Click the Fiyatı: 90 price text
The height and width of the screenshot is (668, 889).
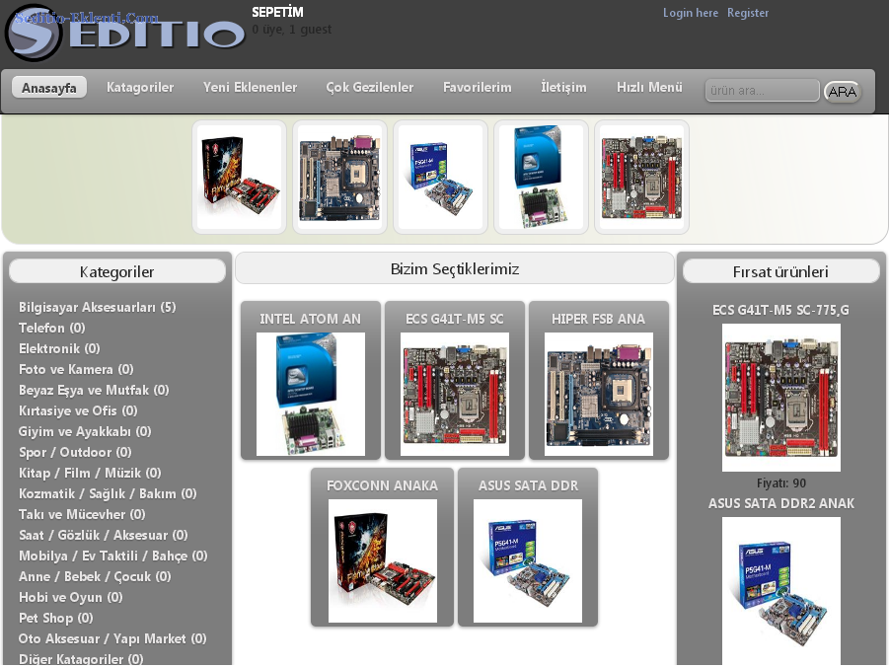781,483
